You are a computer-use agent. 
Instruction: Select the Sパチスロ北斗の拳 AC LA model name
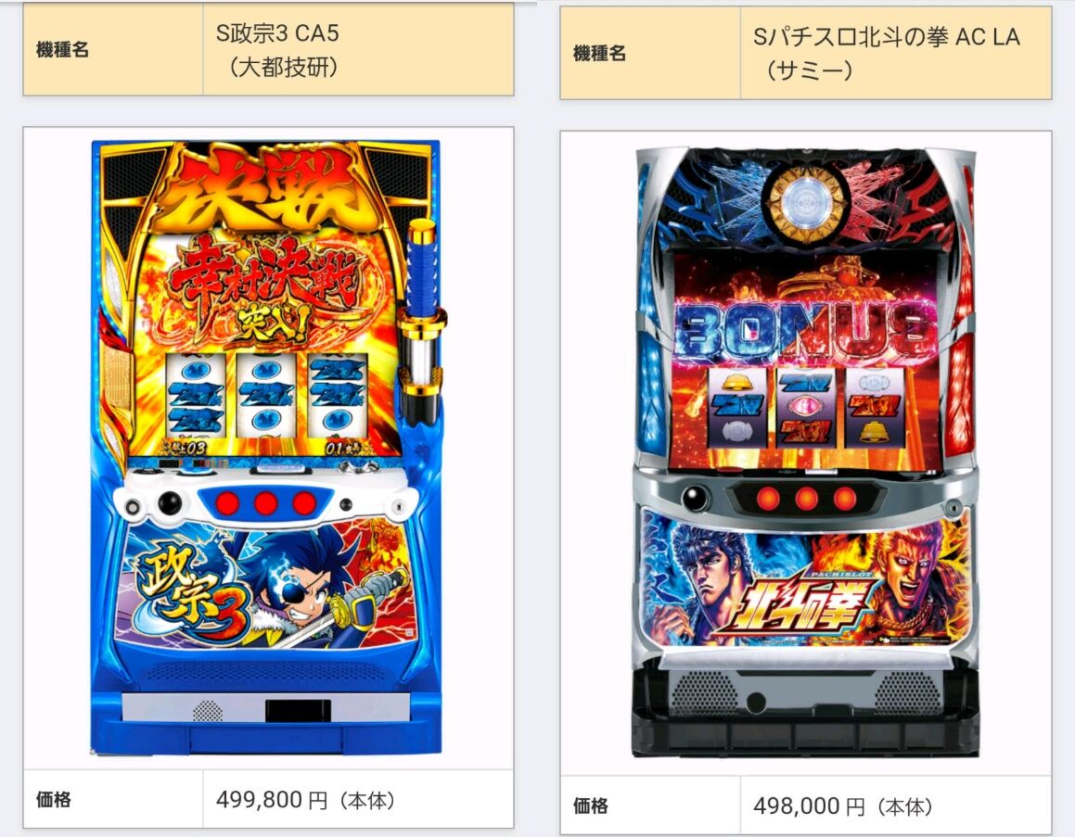[x=886, y=54]
